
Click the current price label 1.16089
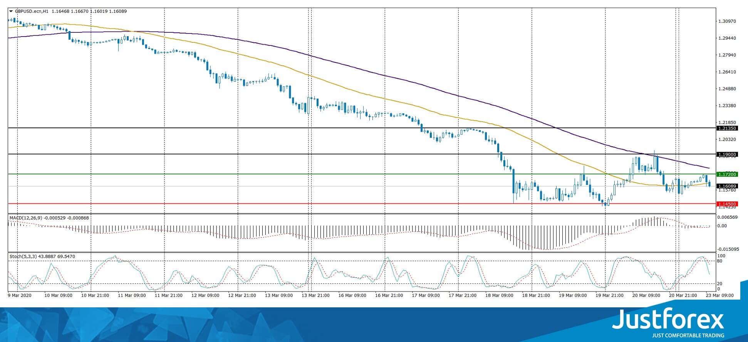coord(726,186)
